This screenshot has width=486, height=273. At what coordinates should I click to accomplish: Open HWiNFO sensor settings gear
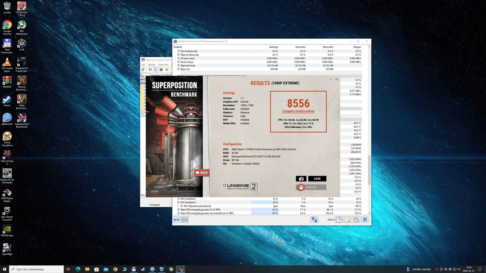point(356,220)
